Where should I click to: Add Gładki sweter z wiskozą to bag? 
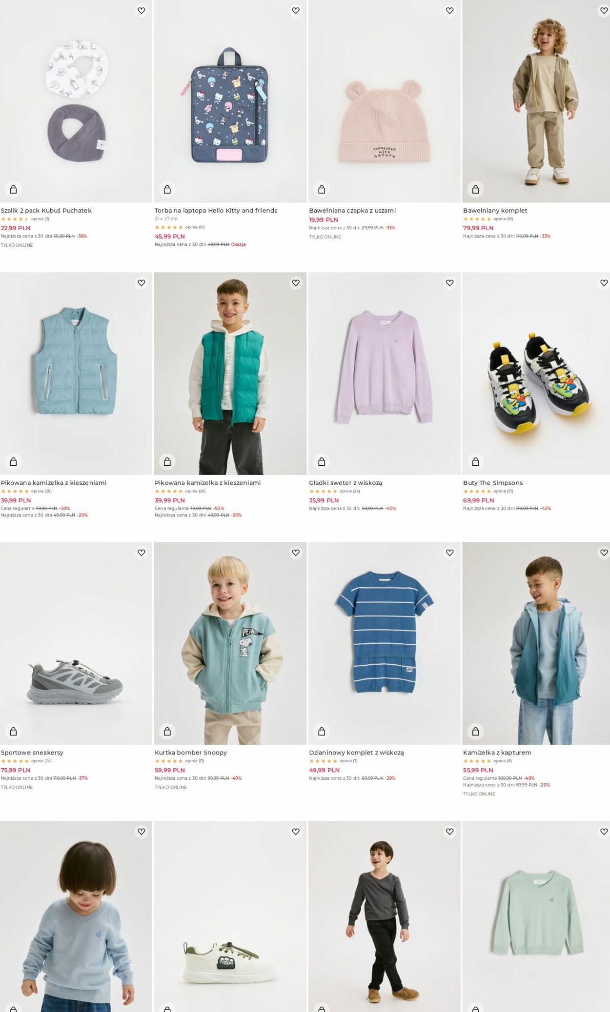(x=322, y=461)
